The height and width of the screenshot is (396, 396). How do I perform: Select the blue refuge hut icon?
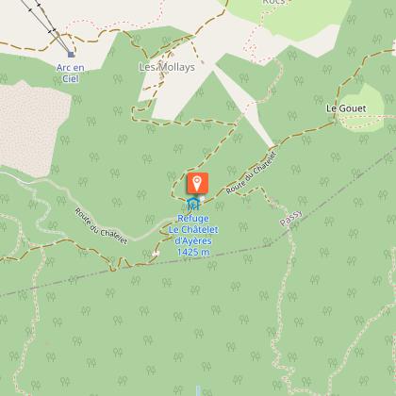tap(192, 204)
